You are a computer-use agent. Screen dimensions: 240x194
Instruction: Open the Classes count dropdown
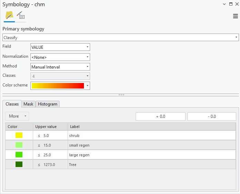tap(60, 76)
